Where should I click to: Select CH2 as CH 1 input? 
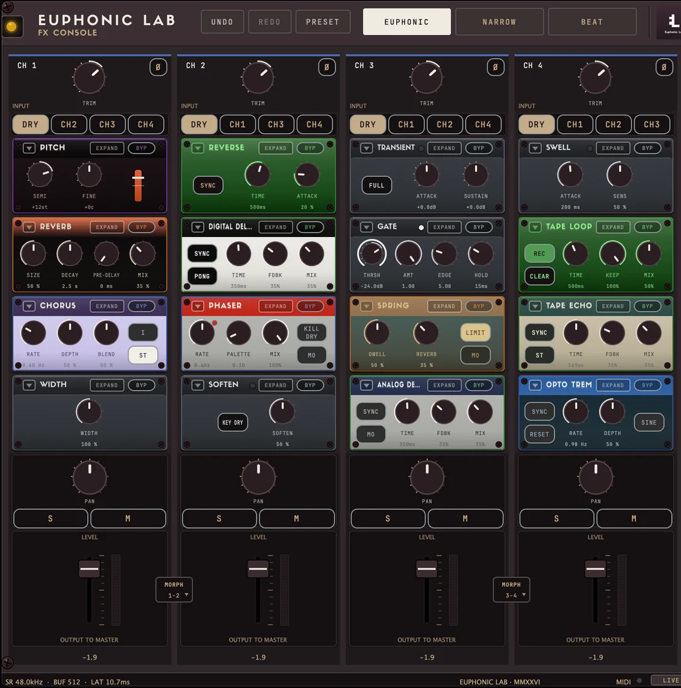[69, 125]
